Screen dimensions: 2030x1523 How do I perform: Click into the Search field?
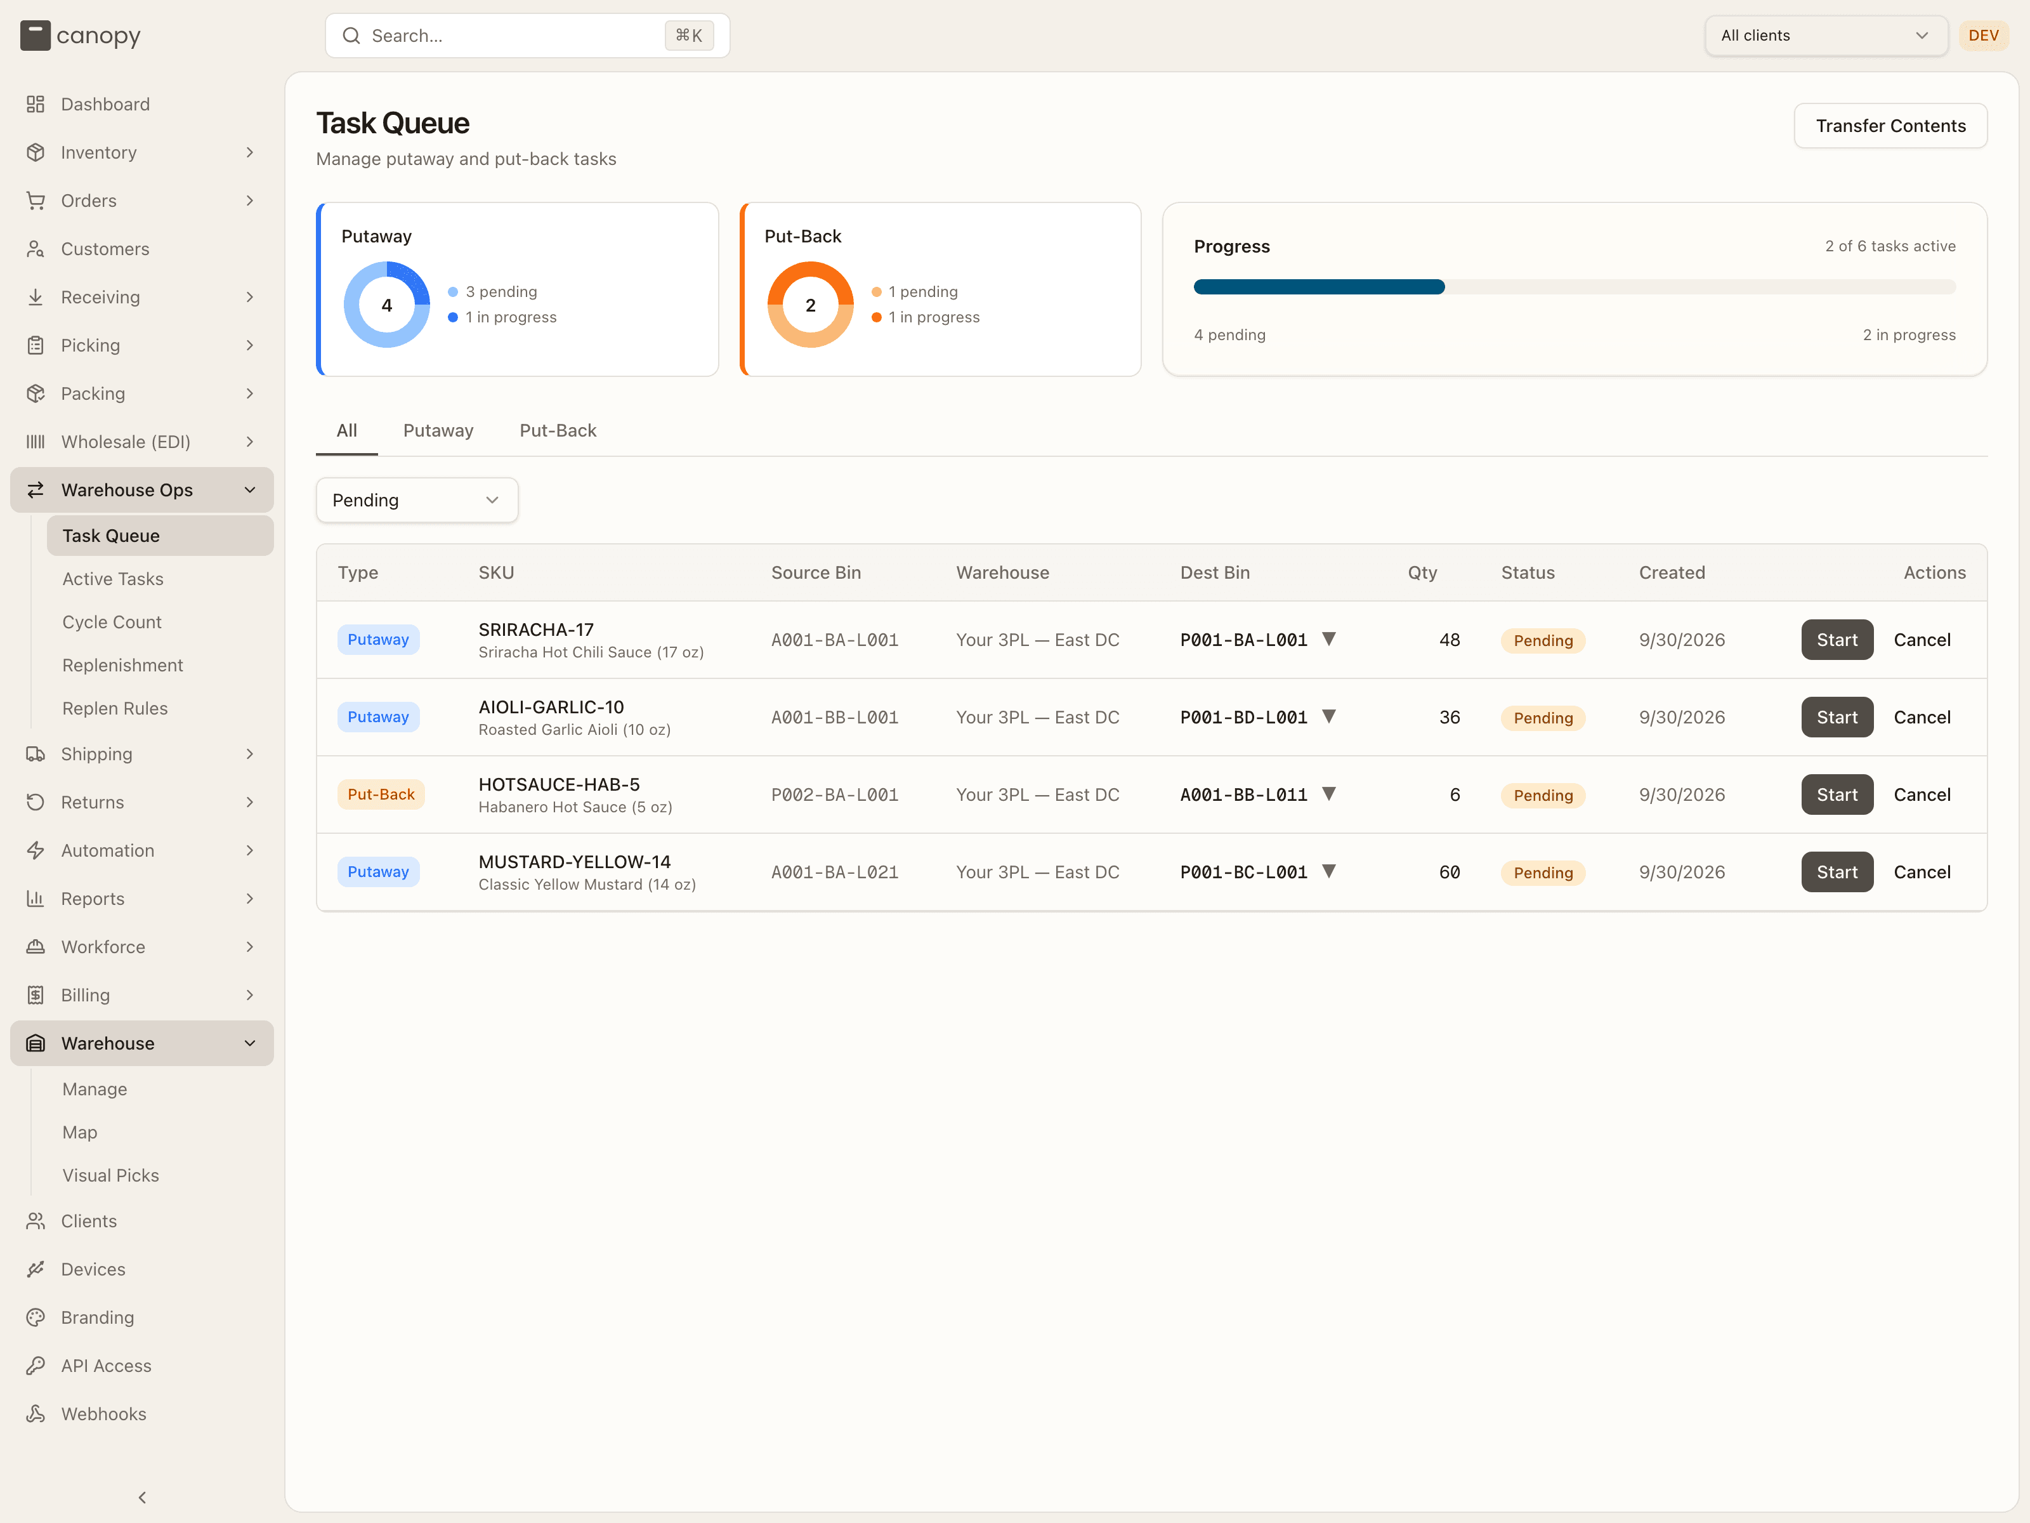[x=528, y=36]
